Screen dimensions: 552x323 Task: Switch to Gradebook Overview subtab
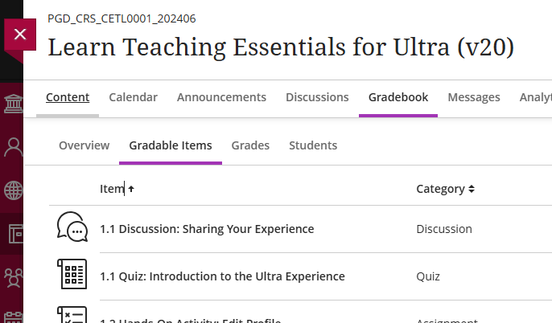pyautogui.click(x=84, y=145)
